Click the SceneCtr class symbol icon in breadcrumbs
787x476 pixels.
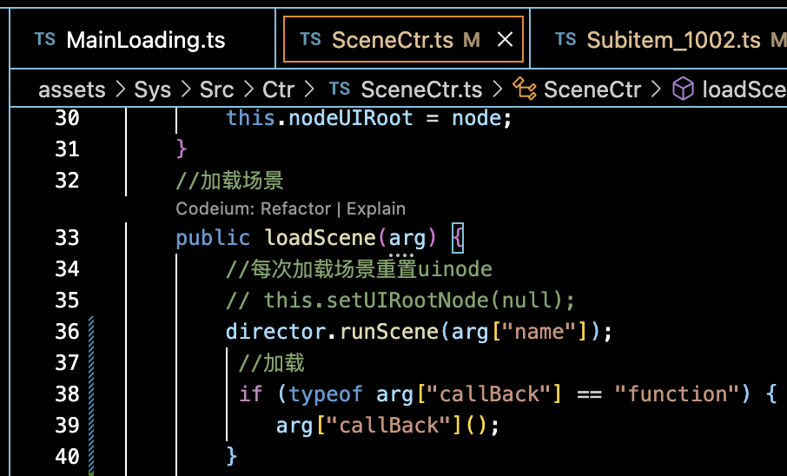tap(524, 89)
